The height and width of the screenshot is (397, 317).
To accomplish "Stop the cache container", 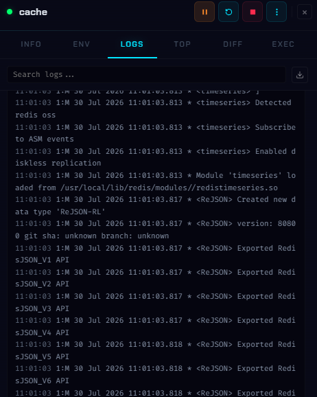I will point(253,12).
